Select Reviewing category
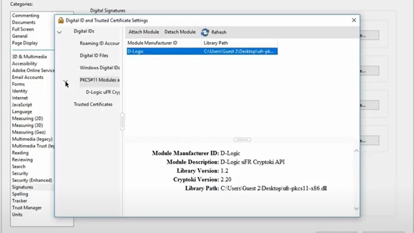The width and height of the screenshot is (414, 233). (x=22, y=160)
